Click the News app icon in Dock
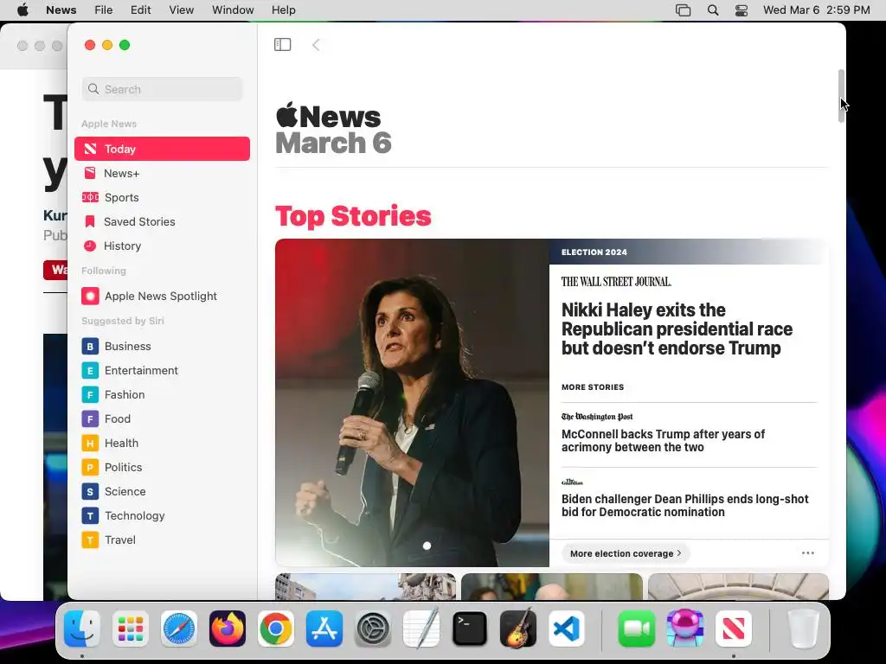Viewport: 886px width, 664px height. (x=734, y=629)
